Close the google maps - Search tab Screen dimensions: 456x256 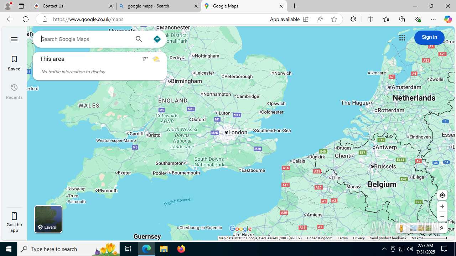196,6
